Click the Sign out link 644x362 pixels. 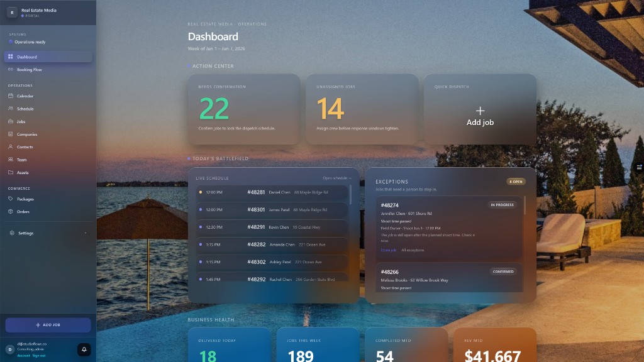(39, 356)
